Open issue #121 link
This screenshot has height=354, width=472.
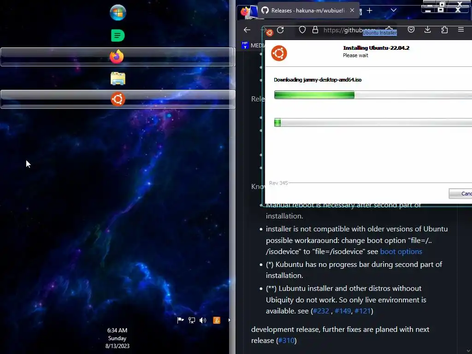click(362, 311)
